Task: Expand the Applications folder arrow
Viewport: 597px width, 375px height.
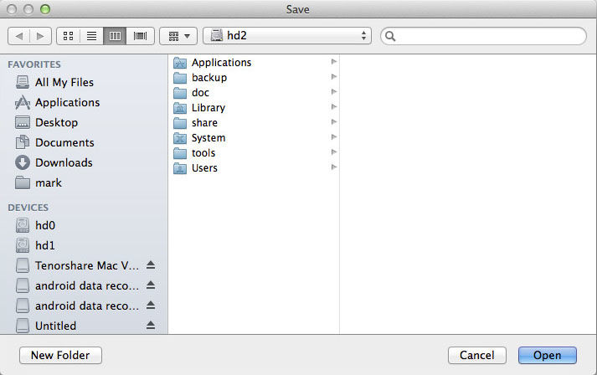Action: click(x=334, y=63)
